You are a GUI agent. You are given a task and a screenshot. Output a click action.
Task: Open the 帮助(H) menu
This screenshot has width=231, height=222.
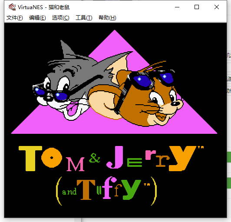107,18
